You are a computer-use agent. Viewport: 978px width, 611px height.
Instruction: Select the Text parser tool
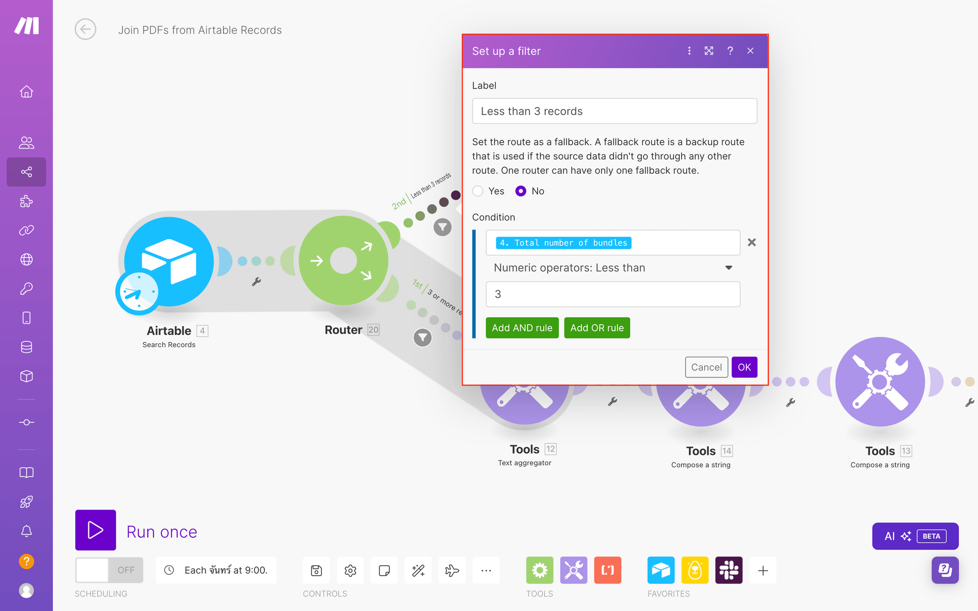coord(607,570)
